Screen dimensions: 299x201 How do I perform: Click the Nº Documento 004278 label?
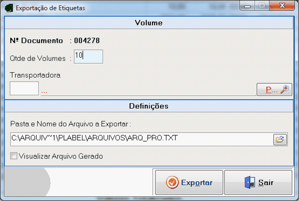click(55, 40)
